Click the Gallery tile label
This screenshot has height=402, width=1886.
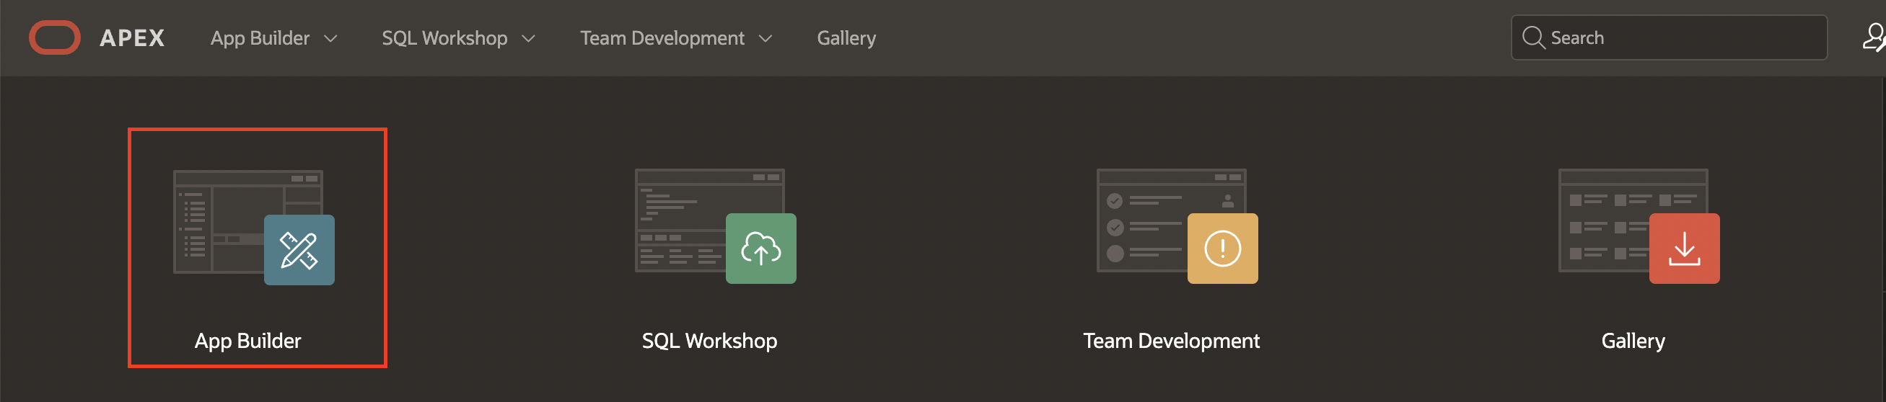pyautogui.click(x=1633, y=341)
